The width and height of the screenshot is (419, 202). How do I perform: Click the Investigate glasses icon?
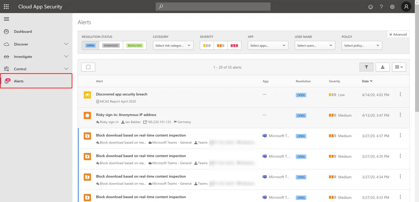(6, 56)
